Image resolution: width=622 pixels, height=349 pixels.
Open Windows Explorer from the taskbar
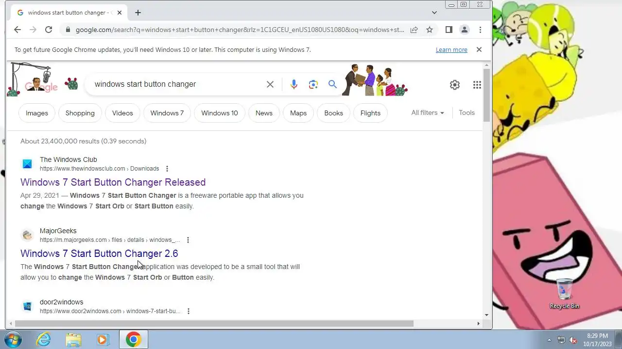(x=73, y=339)
